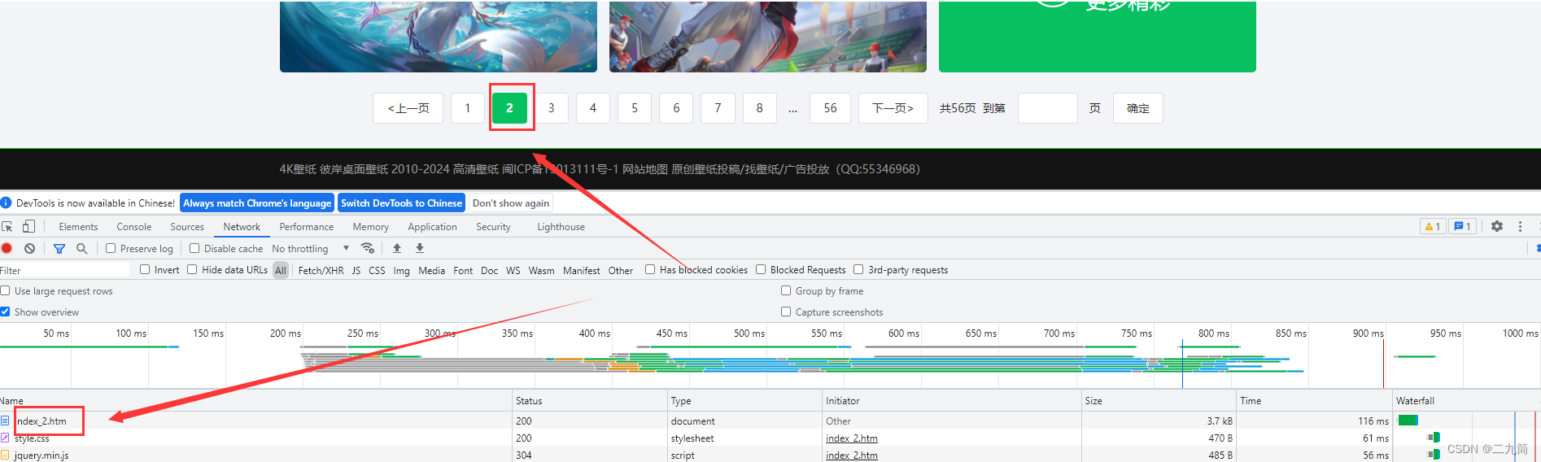Click the page number jump input field
1541x462 pixels.
(x=1047, y=108)
